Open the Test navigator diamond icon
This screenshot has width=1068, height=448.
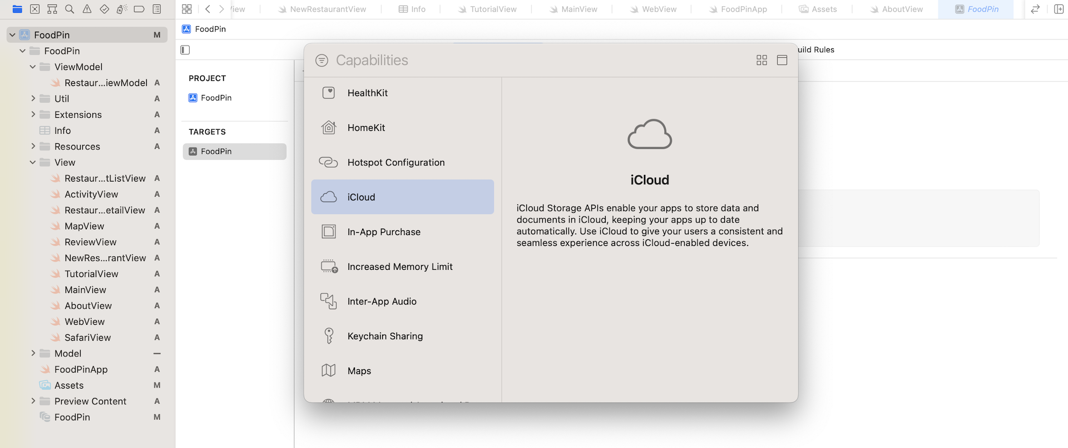105,9
